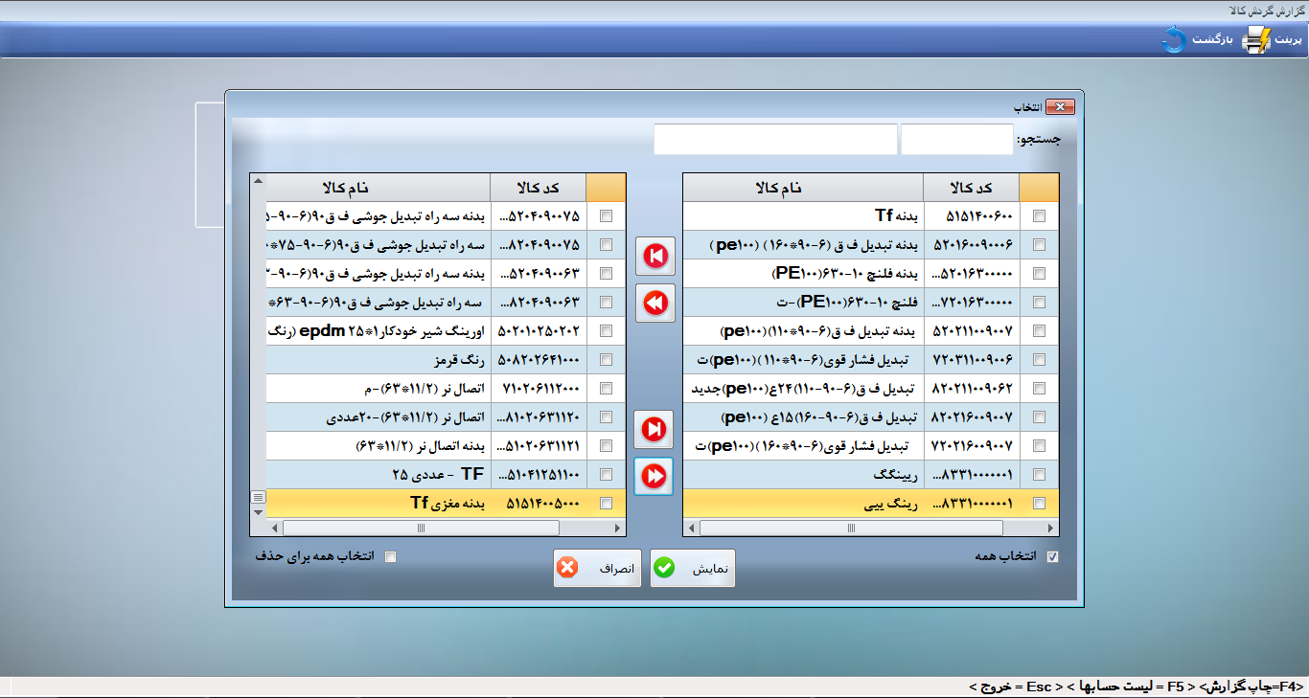The width and height of the screenshot is (1309, 698).
Task: Click the wide search box next to جستجو
Action: click(775, 139)
